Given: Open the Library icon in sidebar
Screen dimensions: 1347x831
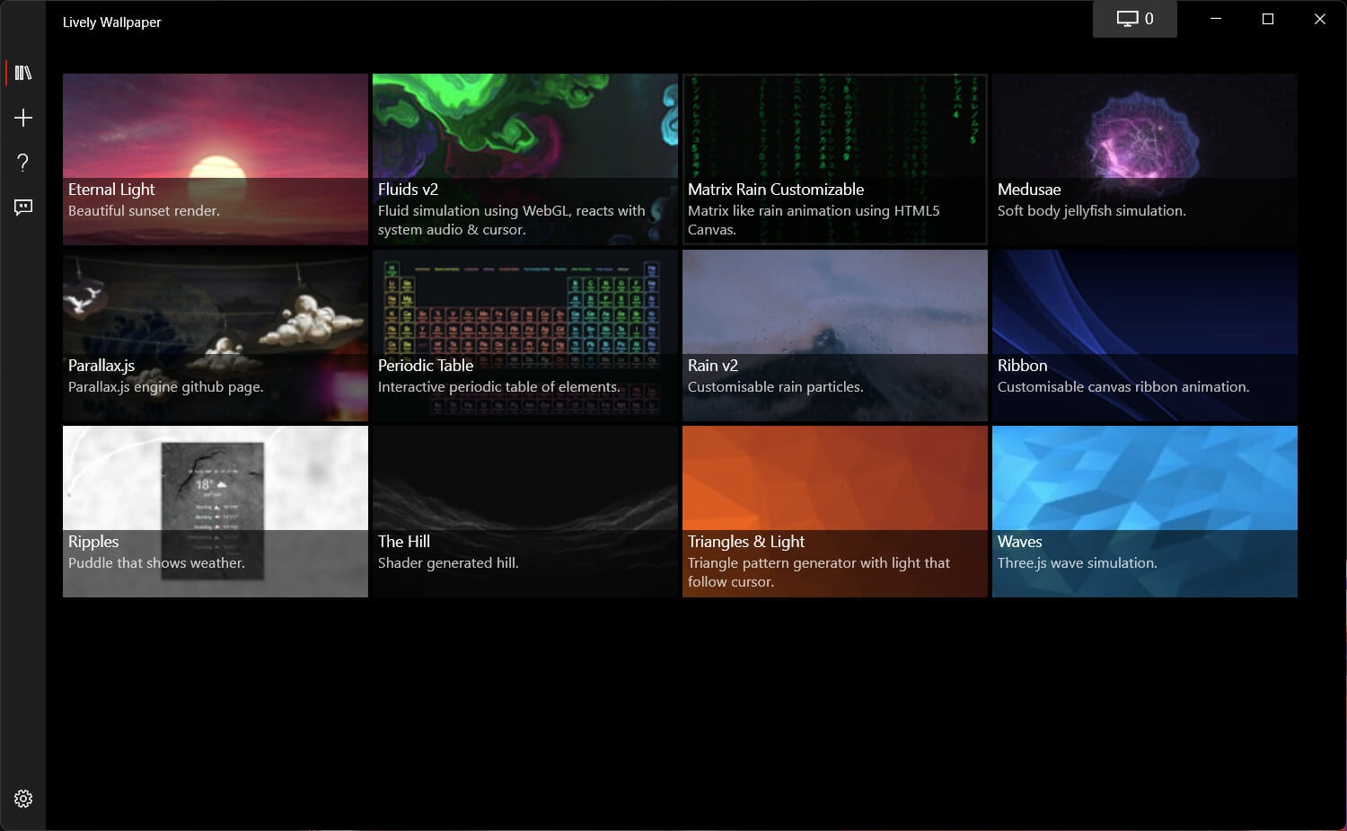Looking at the screenshot, I should click(x=23, y=73).
